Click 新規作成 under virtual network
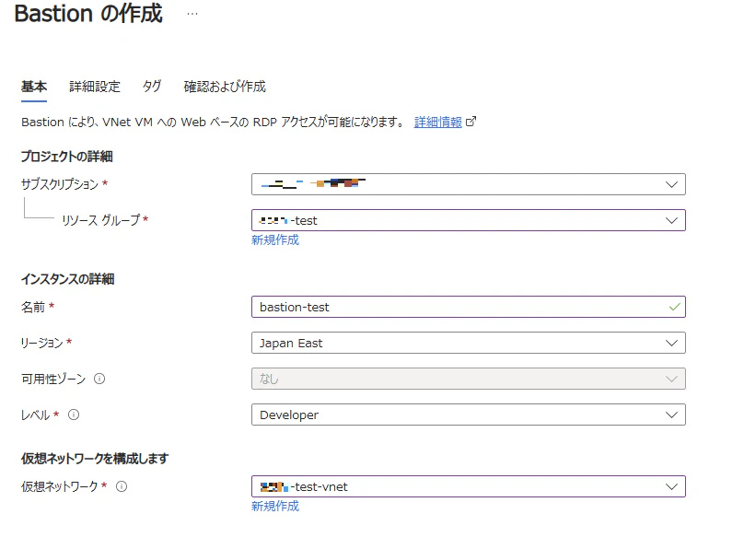Viewport: 744px width, 549px height. click(275, 507)
